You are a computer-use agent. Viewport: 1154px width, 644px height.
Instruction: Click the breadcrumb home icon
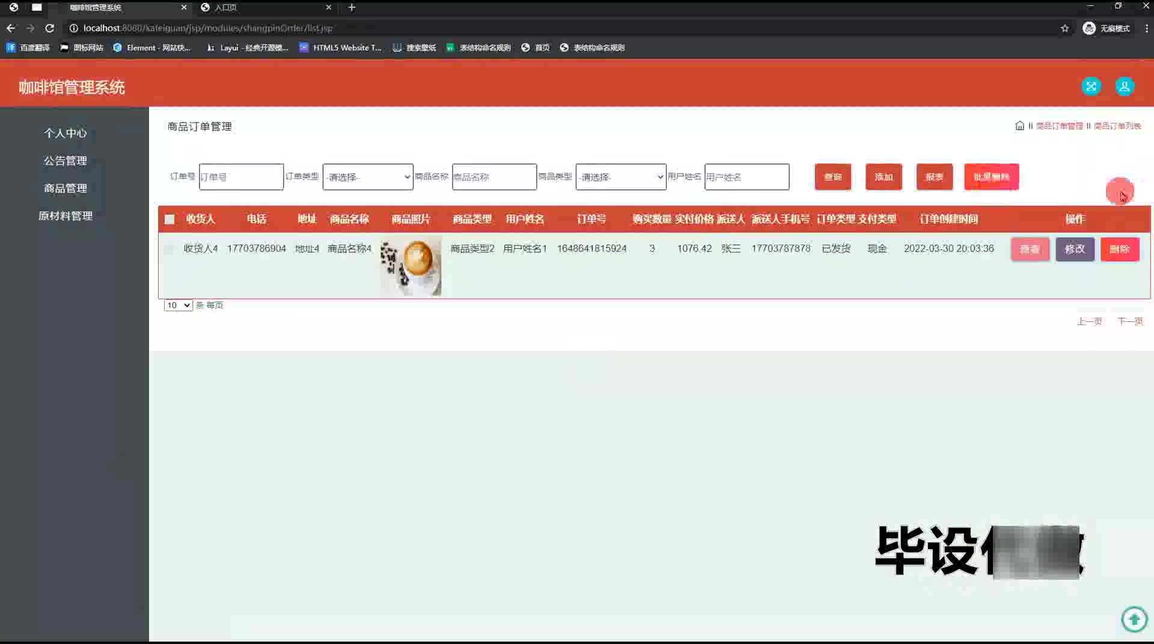(1019, 126)
